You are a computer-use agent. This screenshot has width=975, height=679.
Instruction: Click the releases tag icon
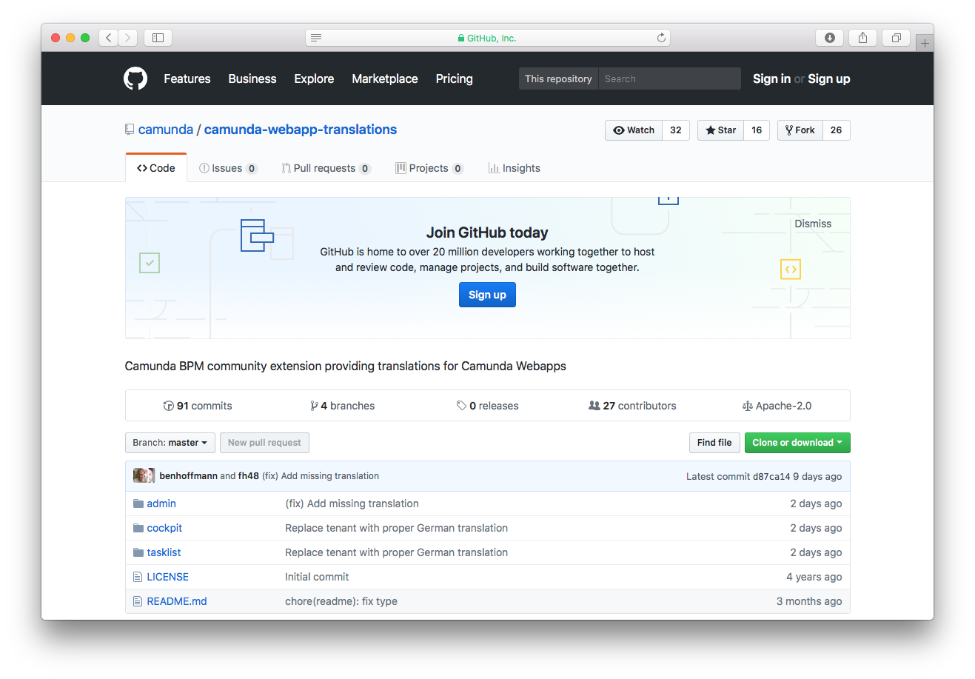461,406
